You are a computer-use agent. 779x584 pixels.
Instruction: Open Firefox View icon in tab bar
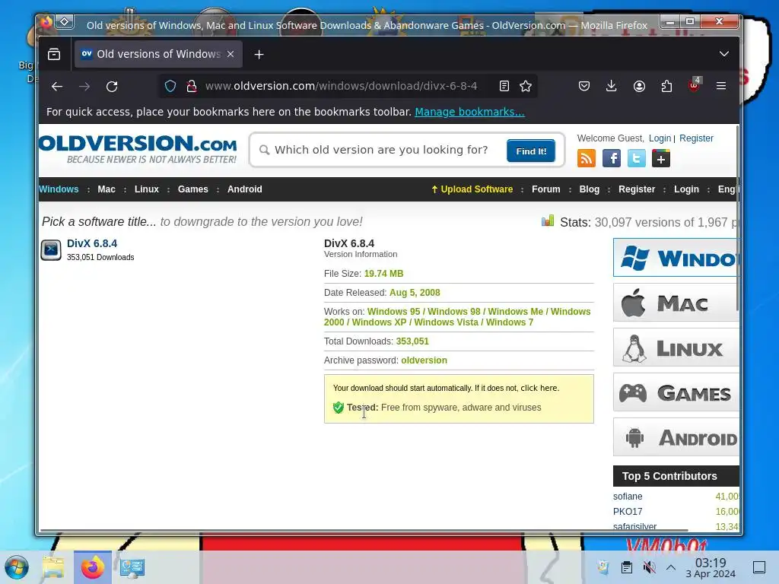54,54
